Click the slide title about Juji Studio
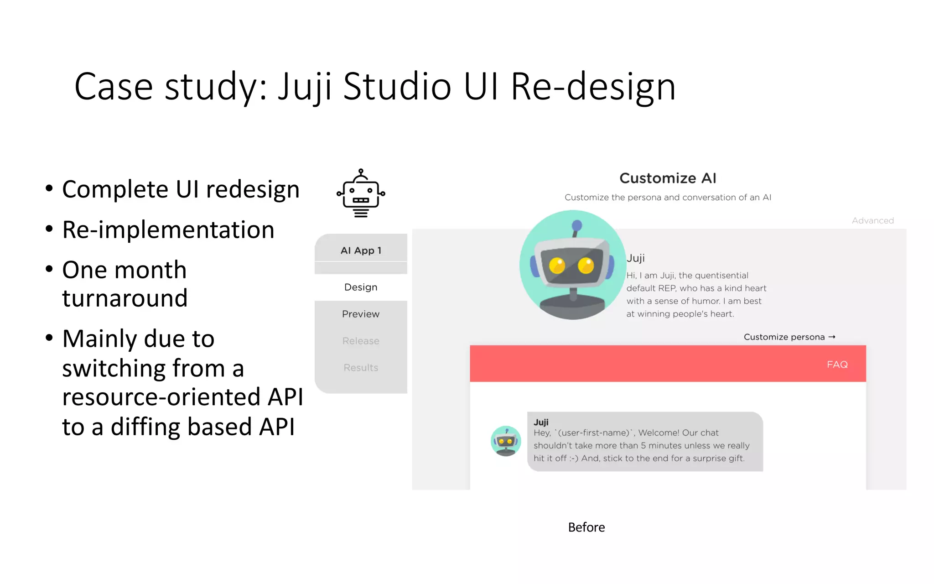Screen dimensions: 934x584 375,86
